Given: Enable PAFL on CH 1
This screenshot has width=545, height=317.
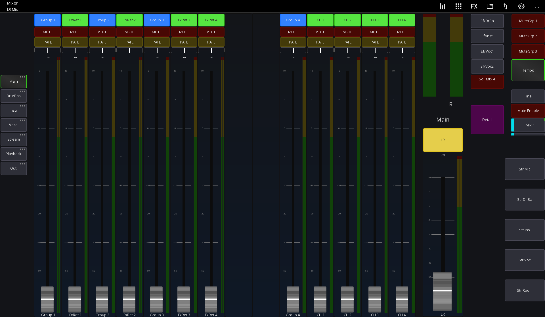Looking at the screenshot, I should (x=320, y=42).
